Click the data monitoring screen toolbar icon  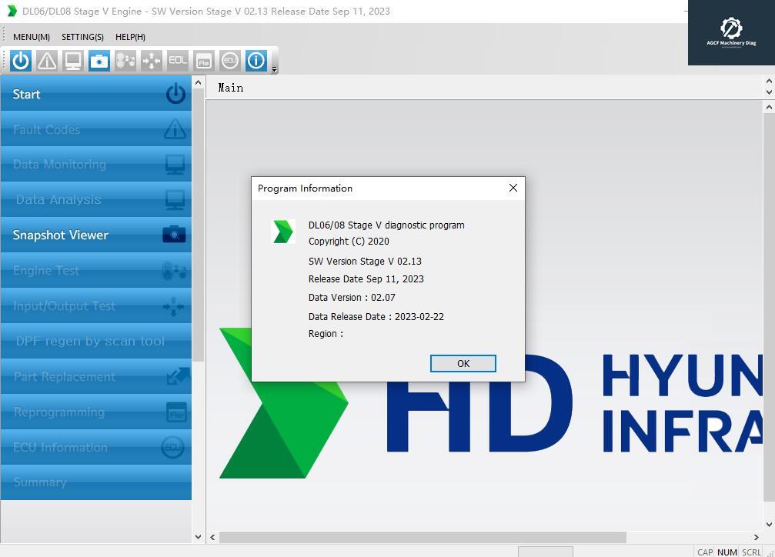click(73, 61)
